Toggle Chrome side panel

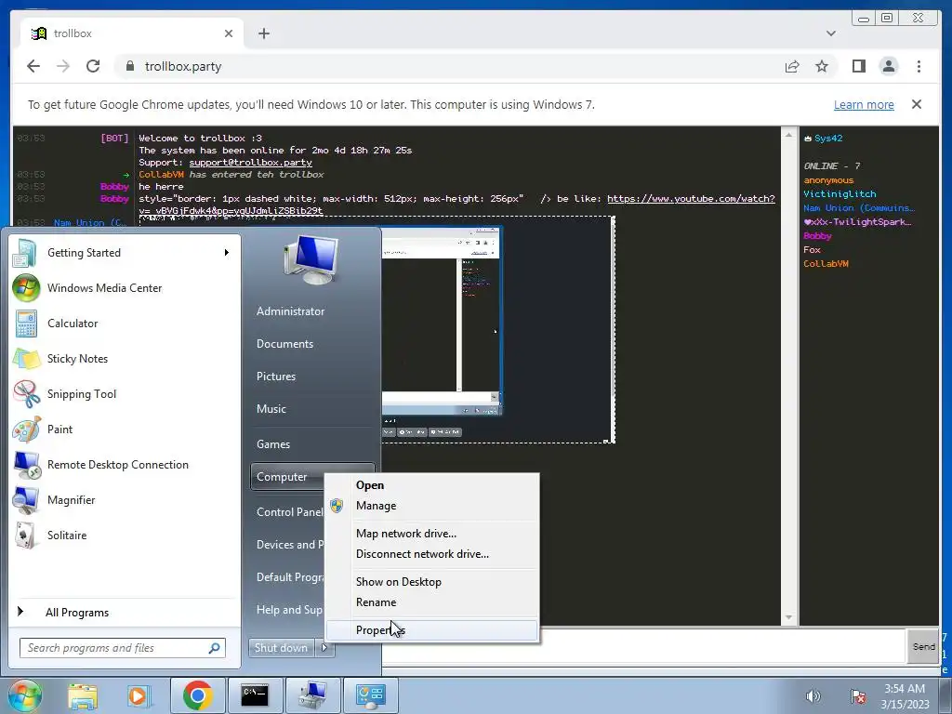858,66
